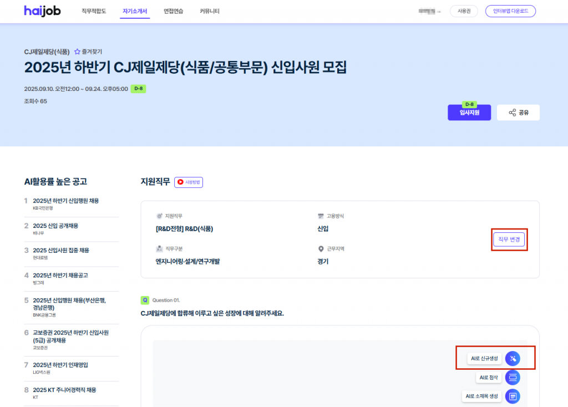This screenshot has height=407, width=568.
Task: Open 2025년 신입행원 채용(부산은행, 경남은행) posting
Action: [69, 304]
